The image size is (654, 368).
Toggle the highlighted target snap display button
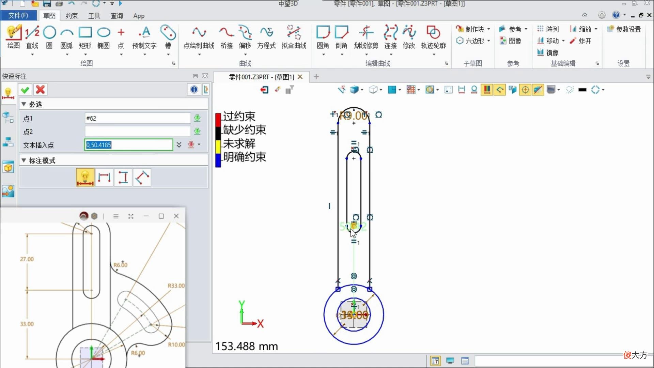pos(525,90)
